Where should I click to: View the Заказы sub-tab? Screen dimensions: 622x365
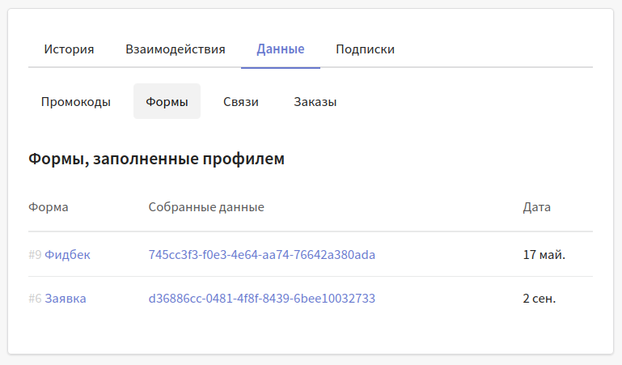315,101
